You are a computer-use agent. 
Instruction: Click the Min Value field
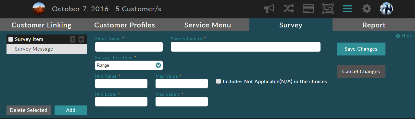121,84
